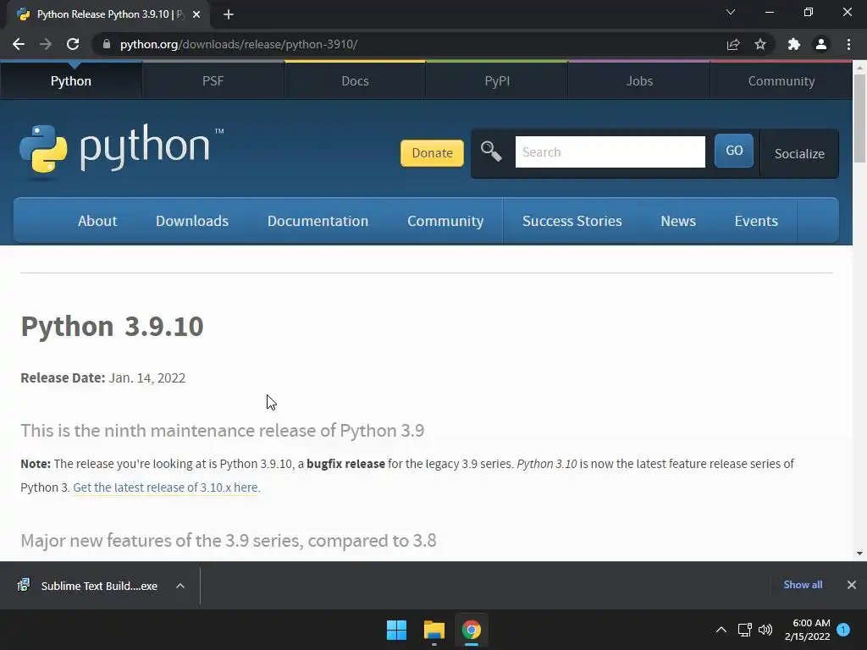Expand the Sublime Text download options chevron
The image size is (867, 650).
[180, 586]
